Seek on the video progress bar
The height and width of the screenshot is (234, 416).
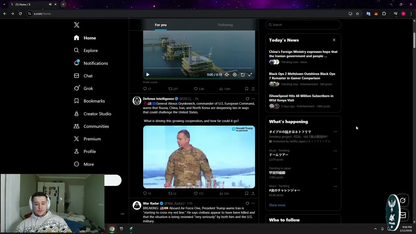[199, 68]
